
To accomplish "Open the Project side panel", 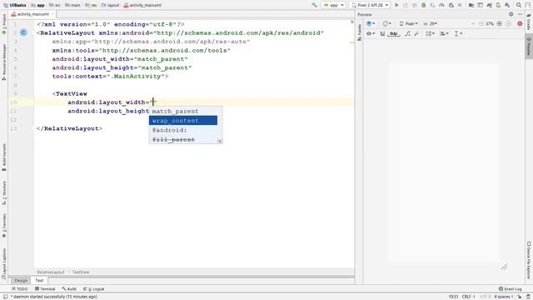I will pos(4,24).
